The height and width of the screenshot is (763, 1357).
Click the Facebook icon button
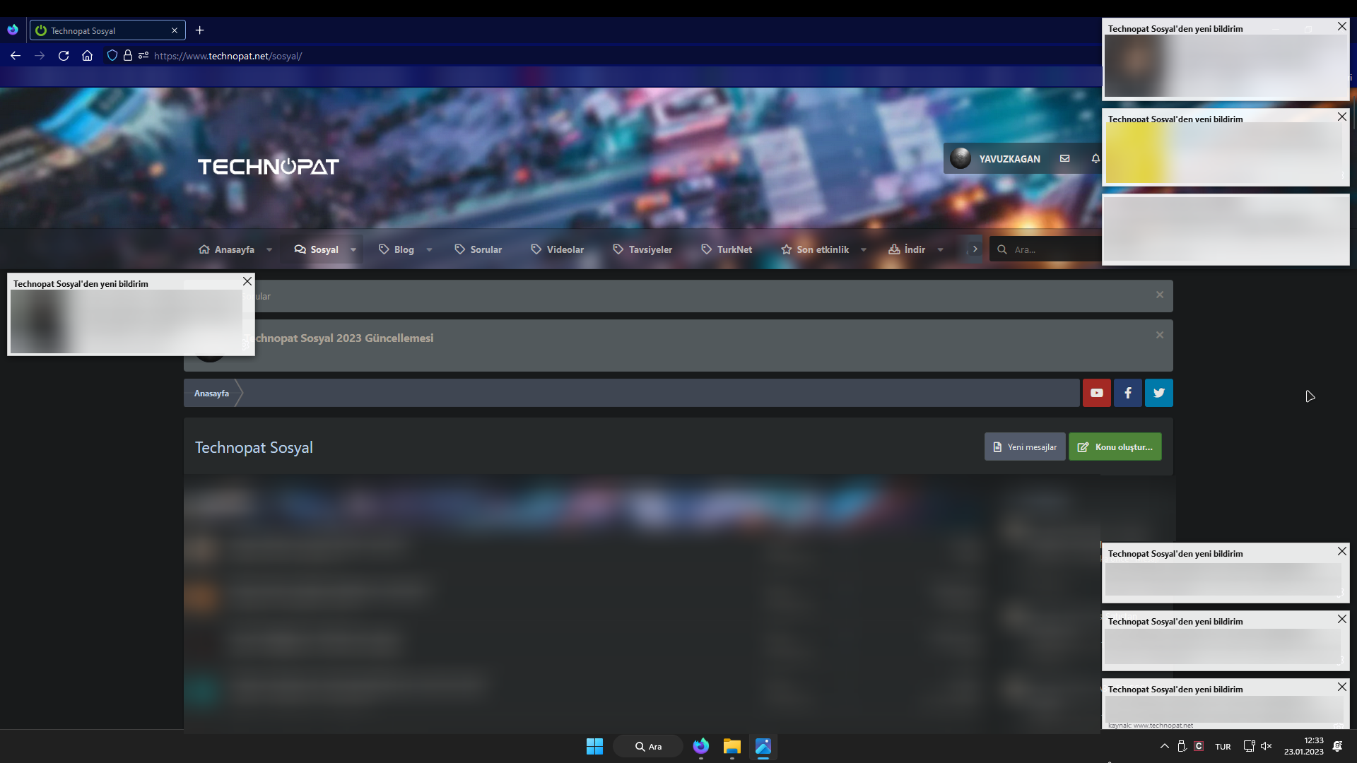tap(1128, 393)
